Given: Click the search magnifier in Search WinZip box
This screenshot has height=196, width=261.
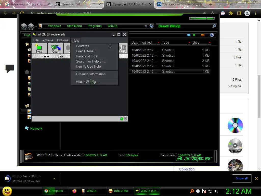Looking at the screenshot, I should click(214, 26).
